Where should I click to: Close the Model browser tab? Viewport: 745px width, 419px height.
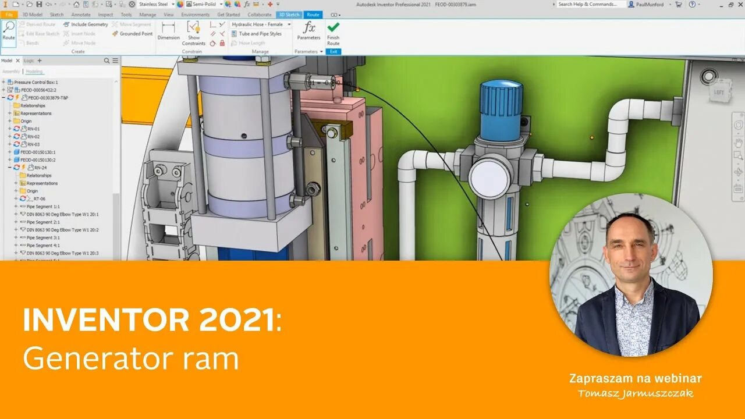coord(17,61)
